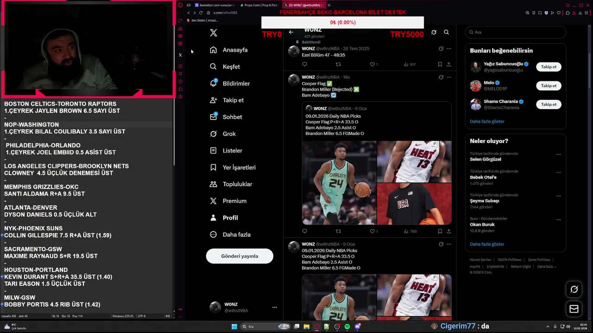Screen dimensions: 593x333
Task: Click UTF-8 encoding in Notepad status bar
Action: 142,316
